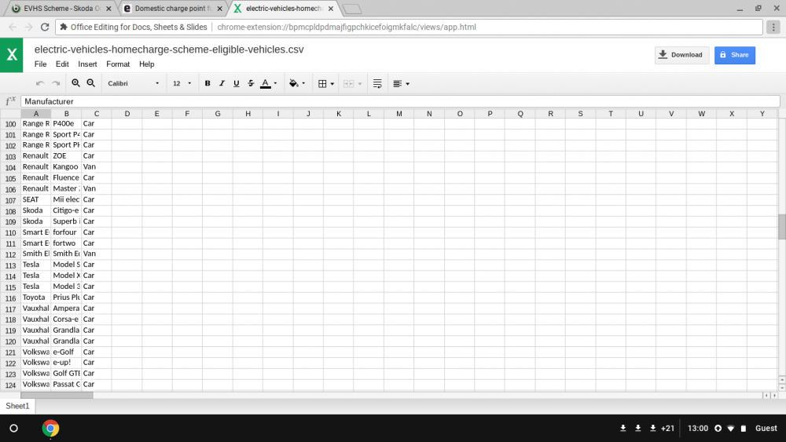
Task: Open the File menu
Action: [x=40, y=64]
